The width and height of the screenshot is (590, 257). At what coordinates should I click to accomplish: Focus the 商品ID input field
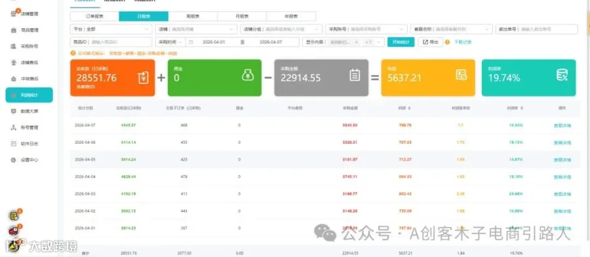pyautogui.click(x=111, y=42)
